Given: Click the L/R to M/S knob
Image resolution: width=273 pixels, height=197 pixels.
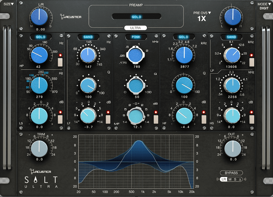Looking at the screenshot, I should 39,17.
